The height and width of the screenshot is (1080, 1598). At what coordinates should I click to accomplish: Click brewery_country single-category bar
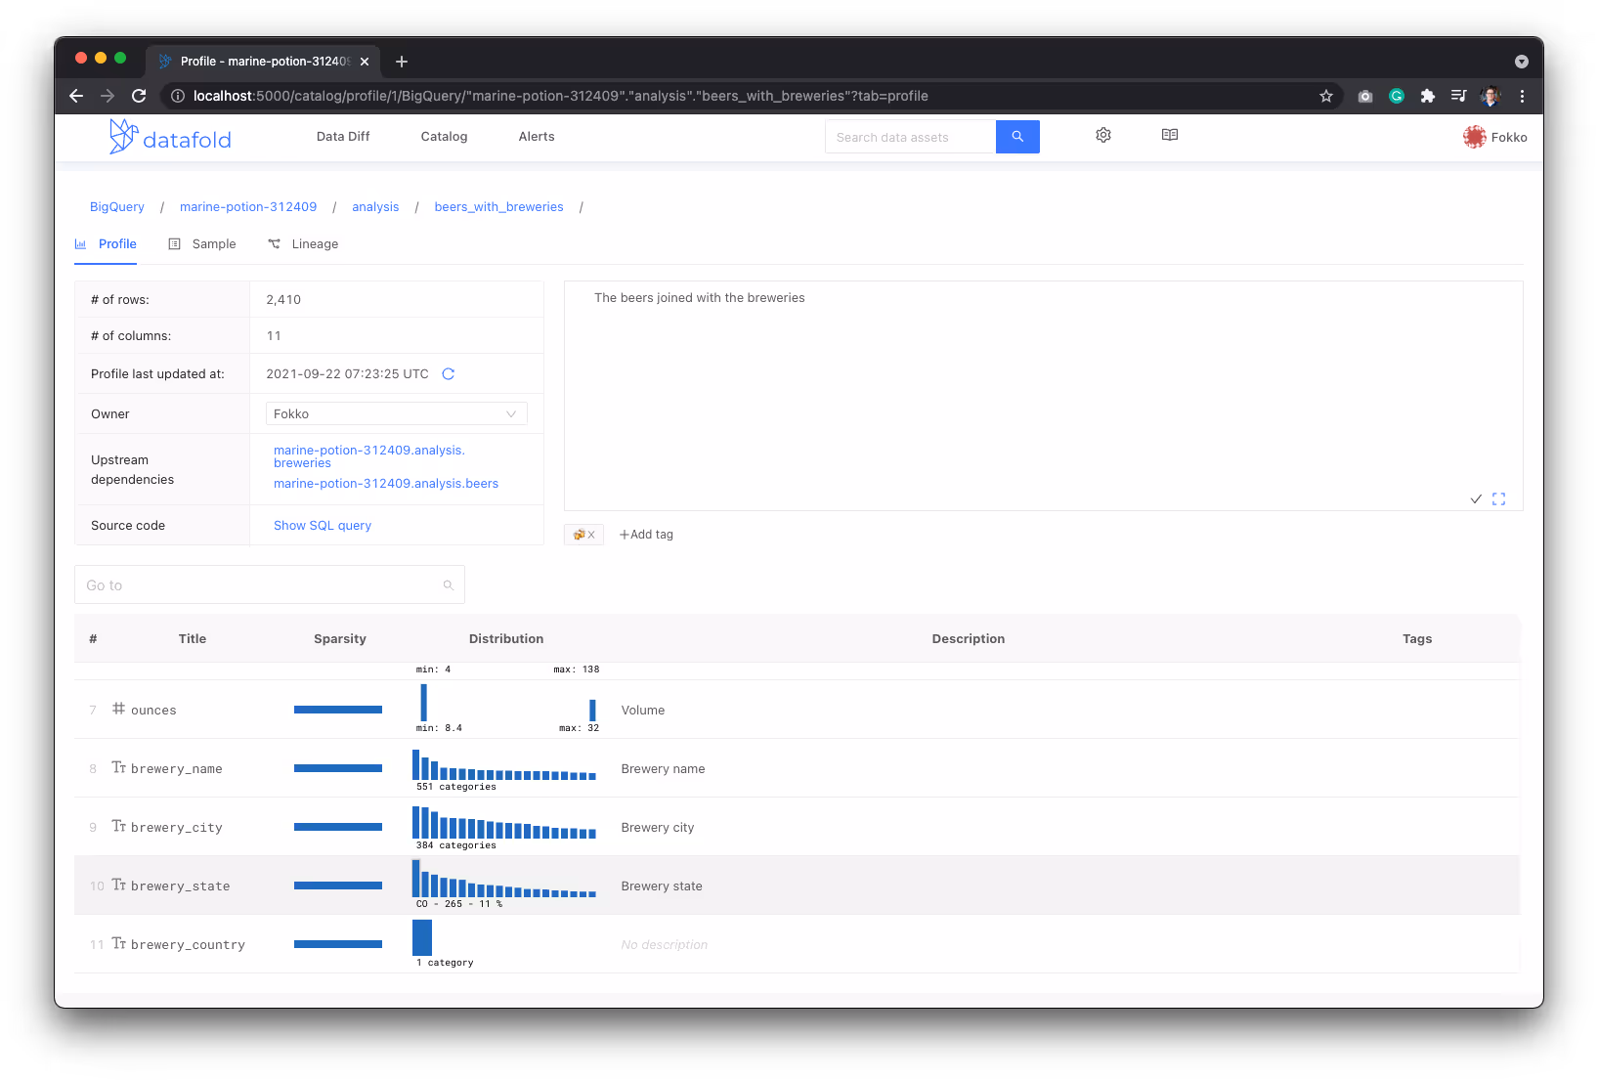pos(422,937)
